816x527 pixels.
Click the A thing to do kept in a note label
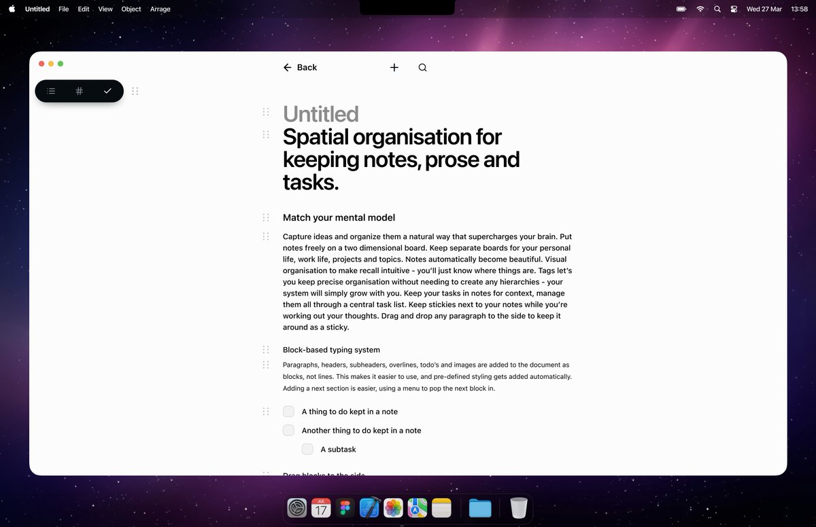pyautogui.click(x=350, y=412)
